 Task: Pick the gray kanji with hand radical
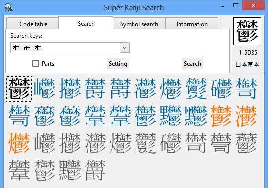70,143
